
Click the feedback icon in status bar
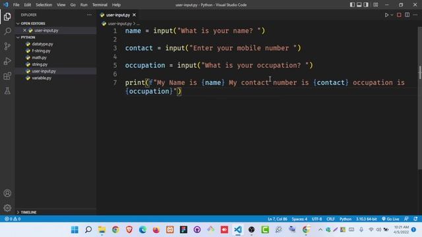[x=406, y=219]
